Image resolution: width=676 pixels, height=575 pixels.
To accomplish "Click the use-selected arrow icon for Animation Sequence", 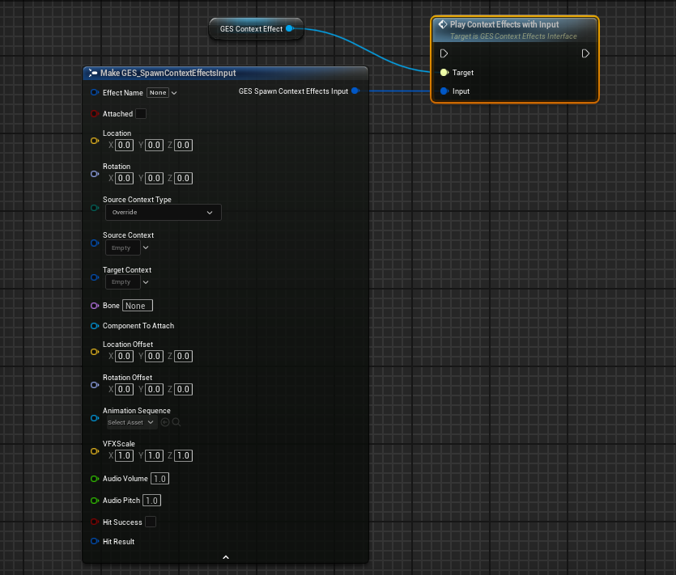I will (x=164, y=422).
